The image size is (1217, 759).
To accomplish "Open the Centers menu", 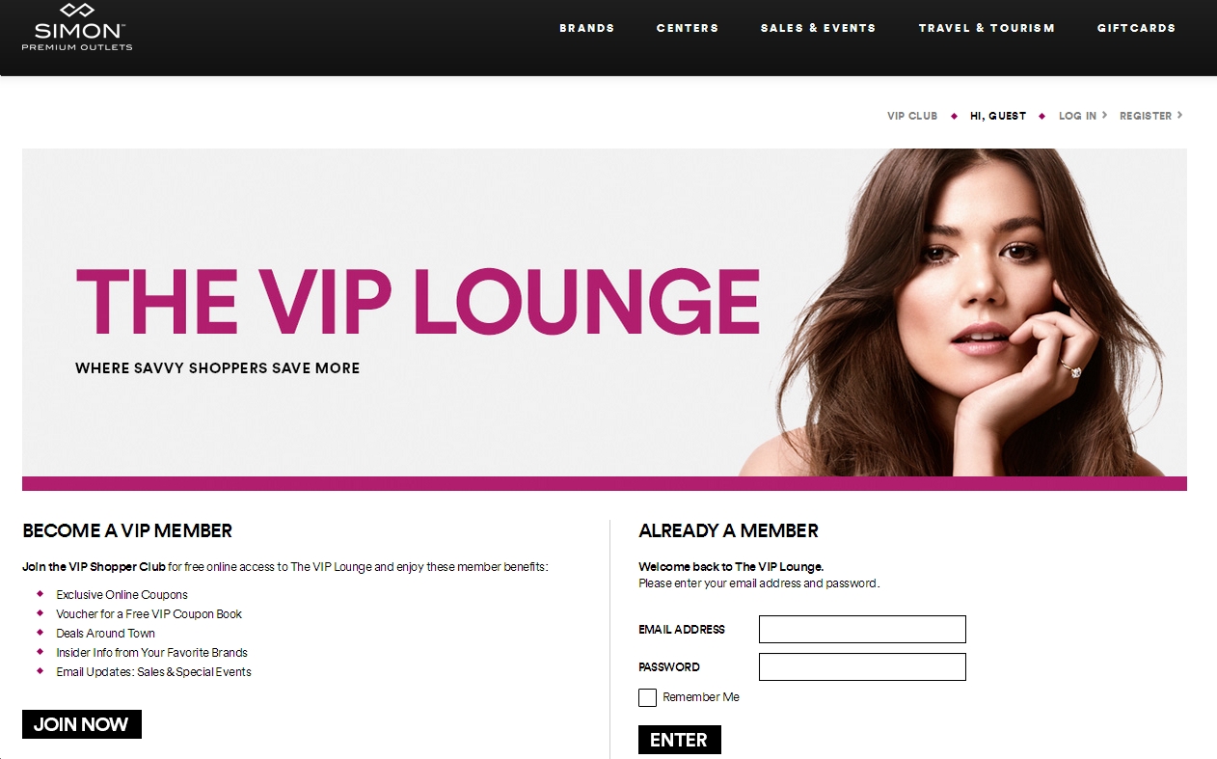I will point(688,28).
